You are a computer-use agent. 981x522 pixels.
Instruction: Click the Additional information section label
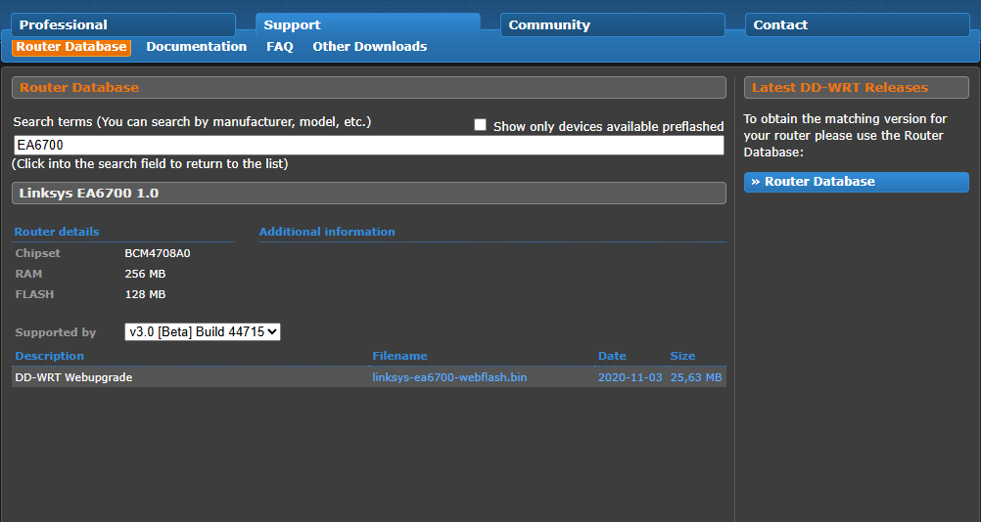pyautogui.click(x=327, y=232)
